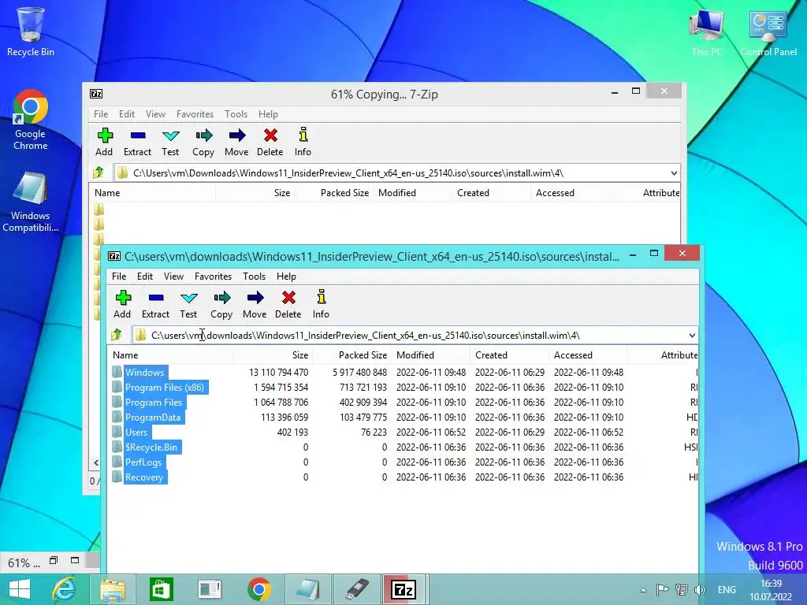
Task: Sort by Packed Size in copying window
Action: point(333,193)
